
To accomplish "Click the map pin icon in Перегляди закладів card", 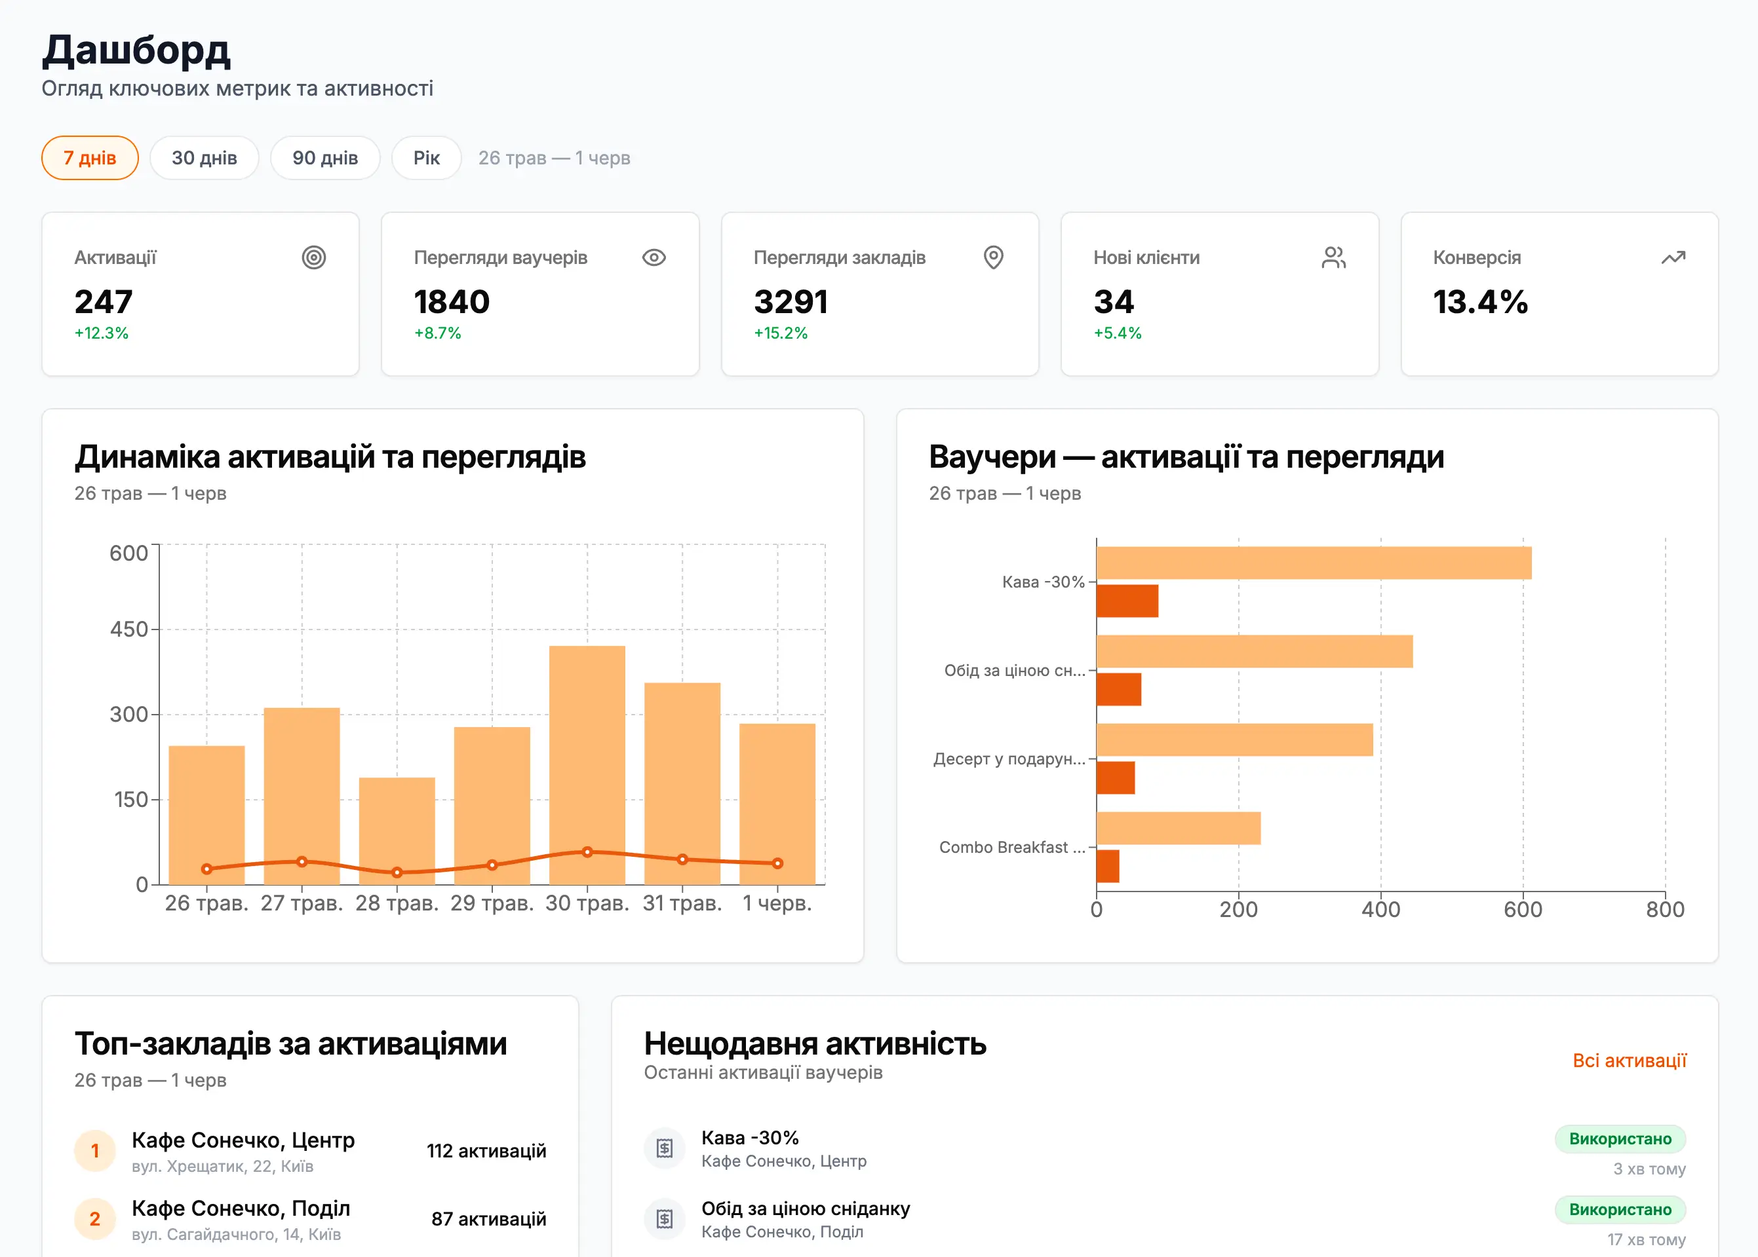I will coord(994,257).
